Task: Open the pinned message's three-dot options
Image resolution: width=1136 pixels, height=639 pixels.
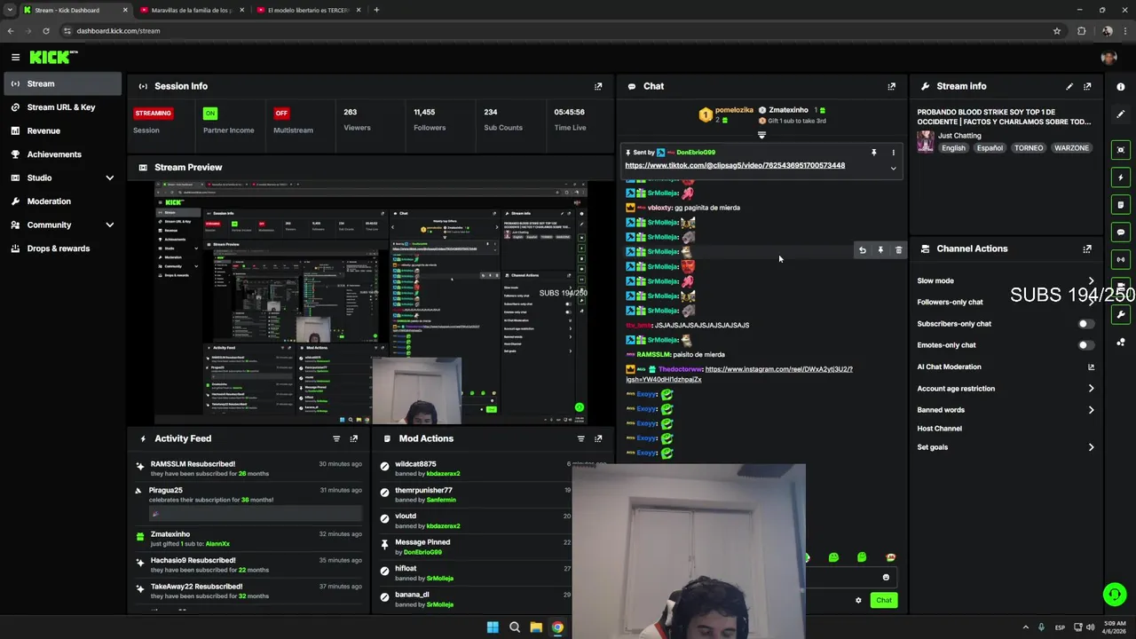Action: (x=894, y=153)
